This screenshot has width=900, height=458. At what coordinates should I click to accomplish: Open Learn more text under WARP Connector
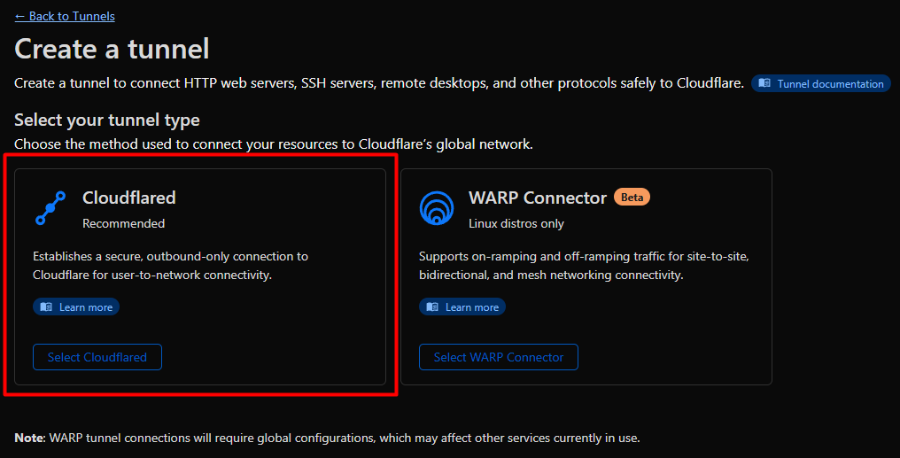[x=472, y=307]
